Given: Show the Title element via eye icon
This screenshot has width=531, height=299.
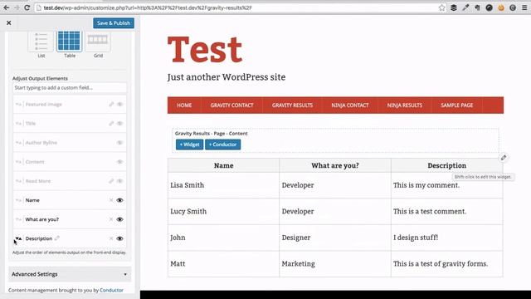Looking at the screenshot, I should [119, 124].
